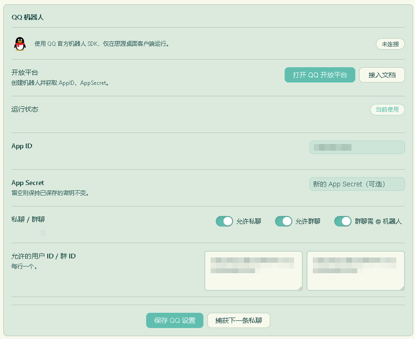Click the App ID label
415x339 pixels.
[21, 146]
